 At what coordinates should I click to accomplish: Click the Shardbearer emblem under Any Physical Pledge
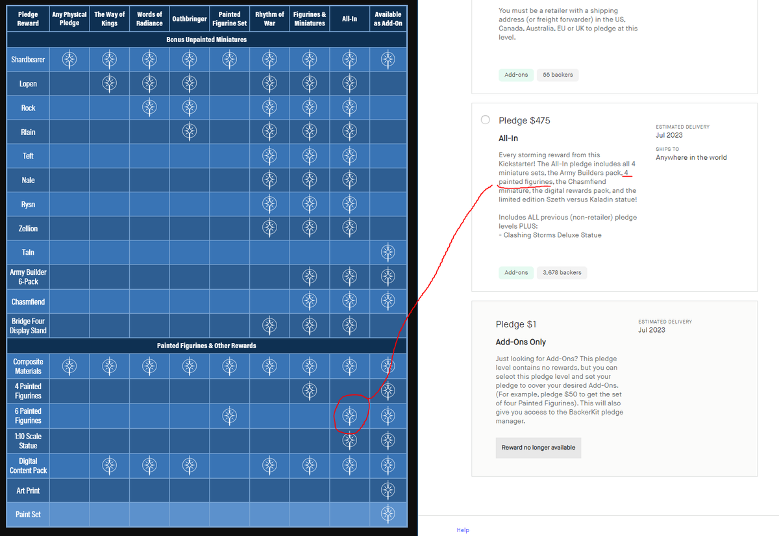tap(69, 59)
